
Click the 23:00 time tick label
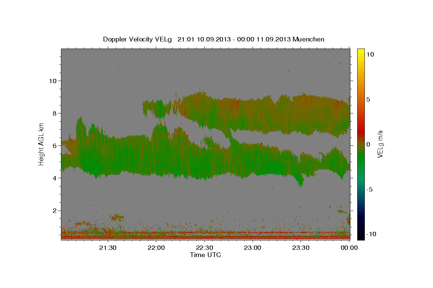253,248
